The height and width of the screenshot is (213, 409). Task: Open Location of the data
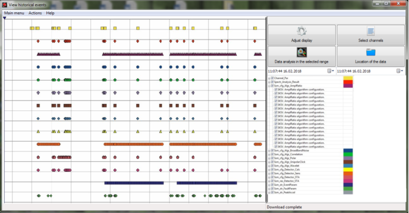coord(371,56)
